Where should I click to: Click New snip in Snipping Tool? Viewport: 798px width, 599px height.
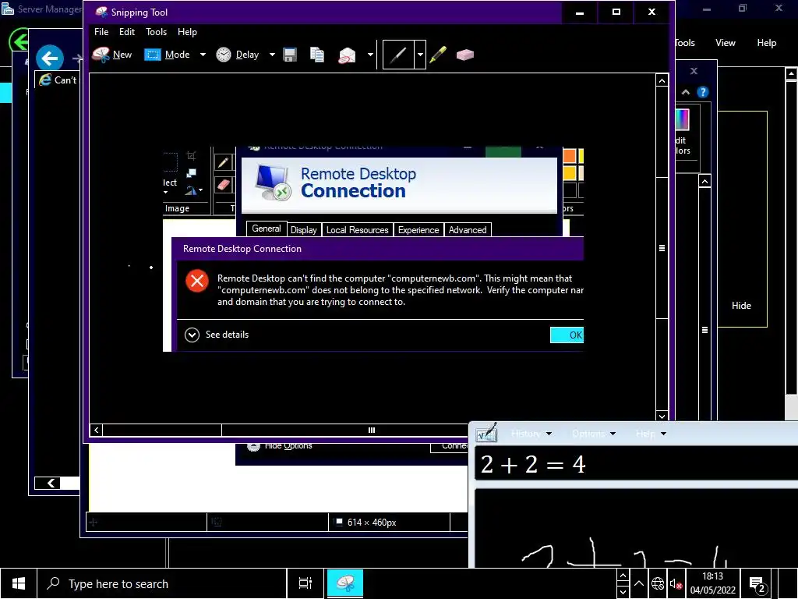point(112,55)
